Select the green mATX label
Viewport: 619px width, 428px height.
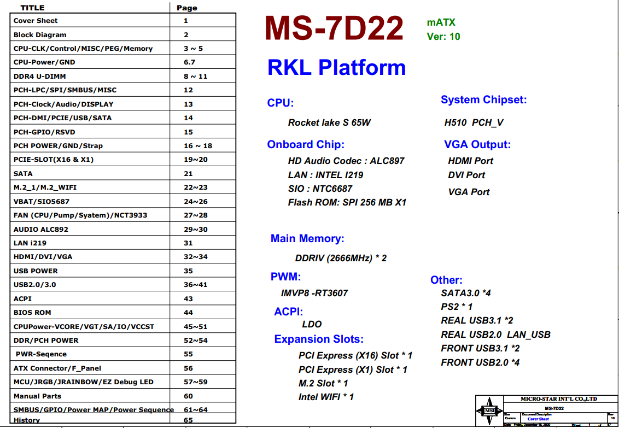pos(441,22)
